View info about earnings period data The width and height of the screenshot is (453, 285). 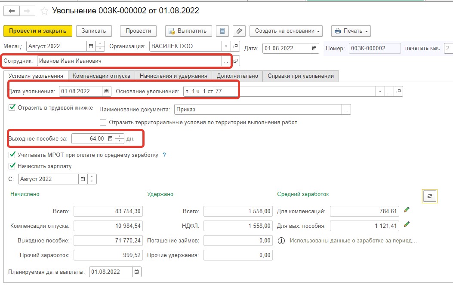tap(281, 241)
